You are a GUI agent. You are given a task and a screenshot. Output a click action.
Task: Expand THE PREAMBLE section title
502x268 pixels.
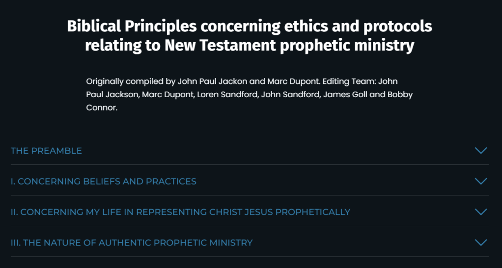click(x=46, y=151)
